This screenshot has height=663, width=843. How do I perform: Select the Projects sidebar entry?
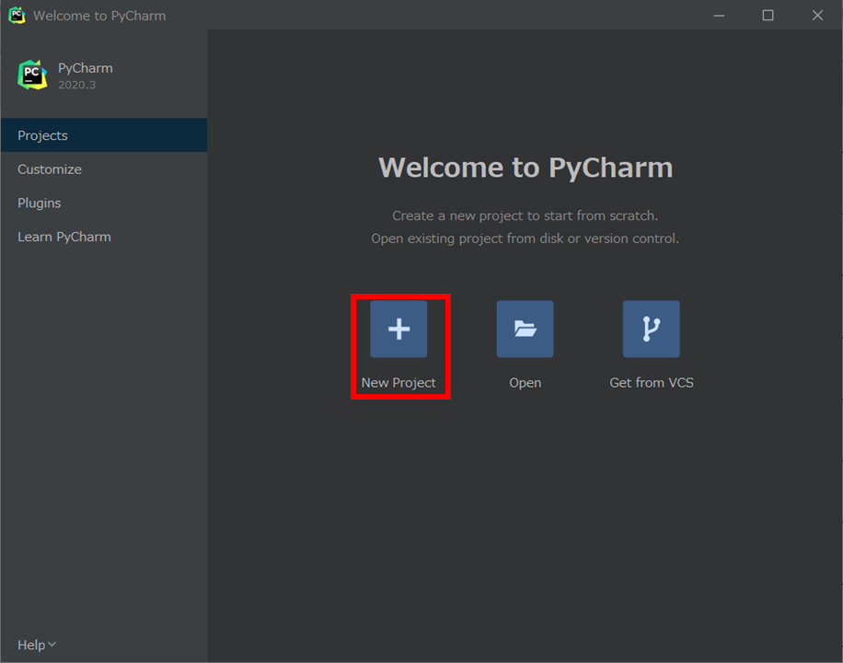pyautogui.click(x=41, y=134)
